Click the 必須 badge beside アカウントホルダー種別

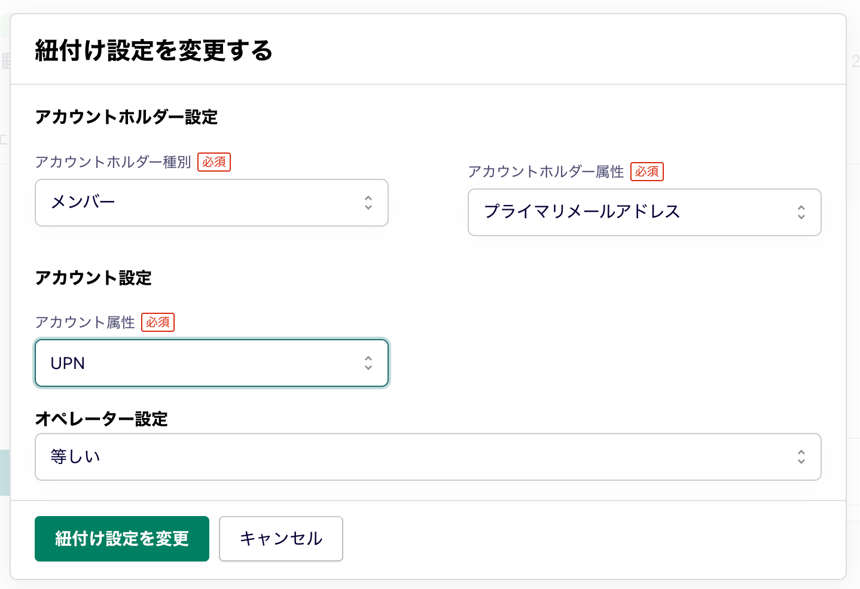214,162
